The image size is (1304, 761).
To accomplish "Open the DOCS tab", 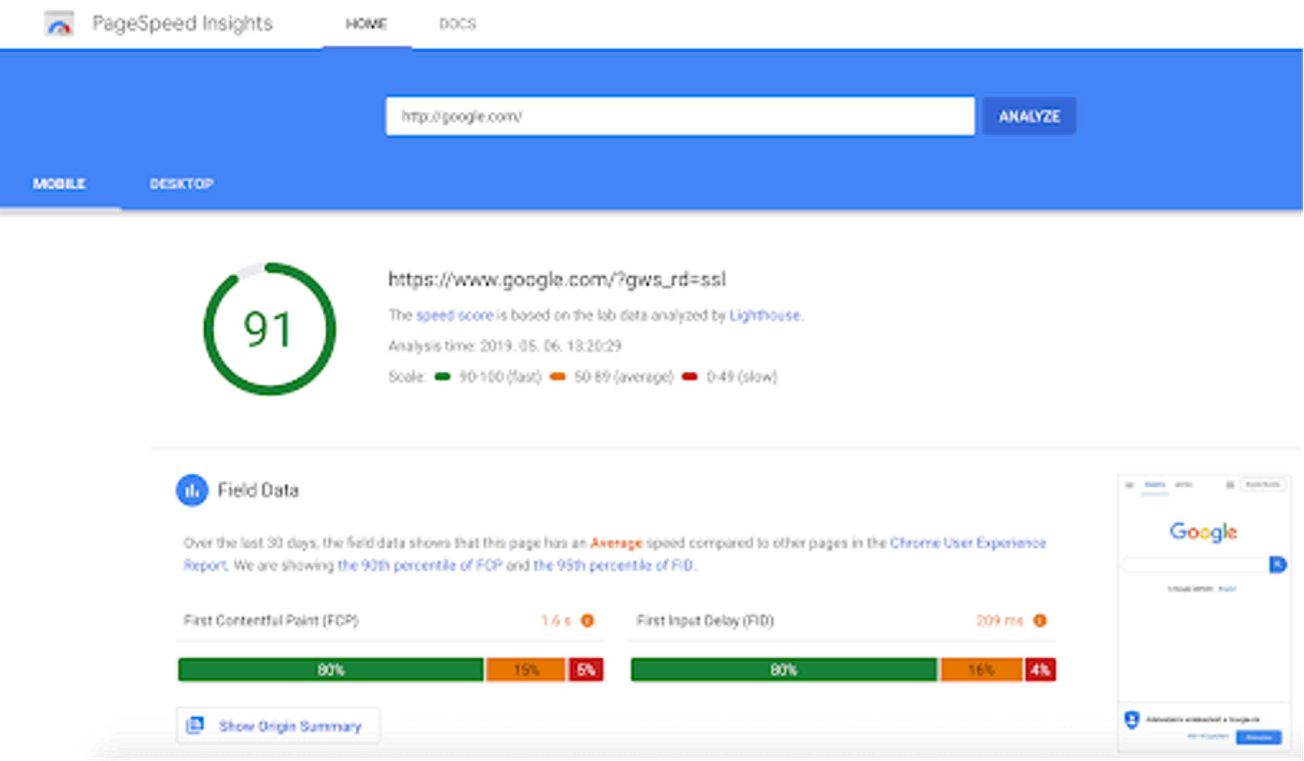I will click(x=457, y=24).
